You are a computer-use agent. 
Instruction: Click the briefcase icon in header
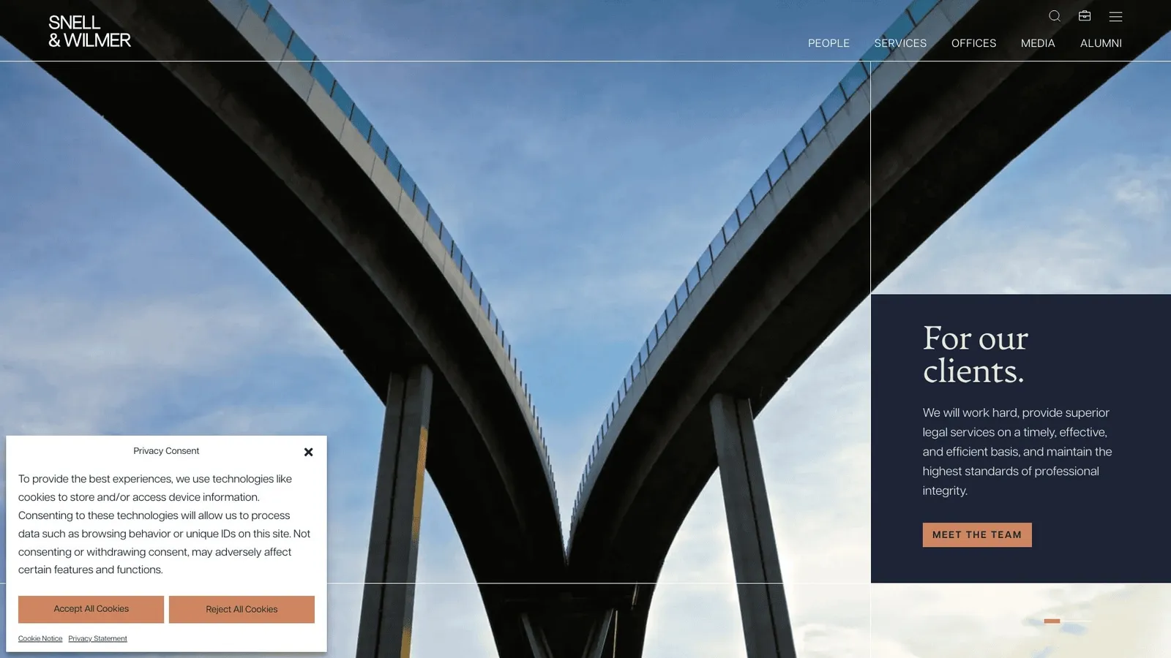1085,16
